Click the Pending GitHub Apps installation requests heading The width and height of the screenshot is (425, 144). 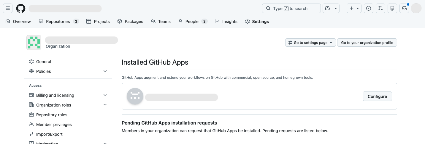[169, 123]
